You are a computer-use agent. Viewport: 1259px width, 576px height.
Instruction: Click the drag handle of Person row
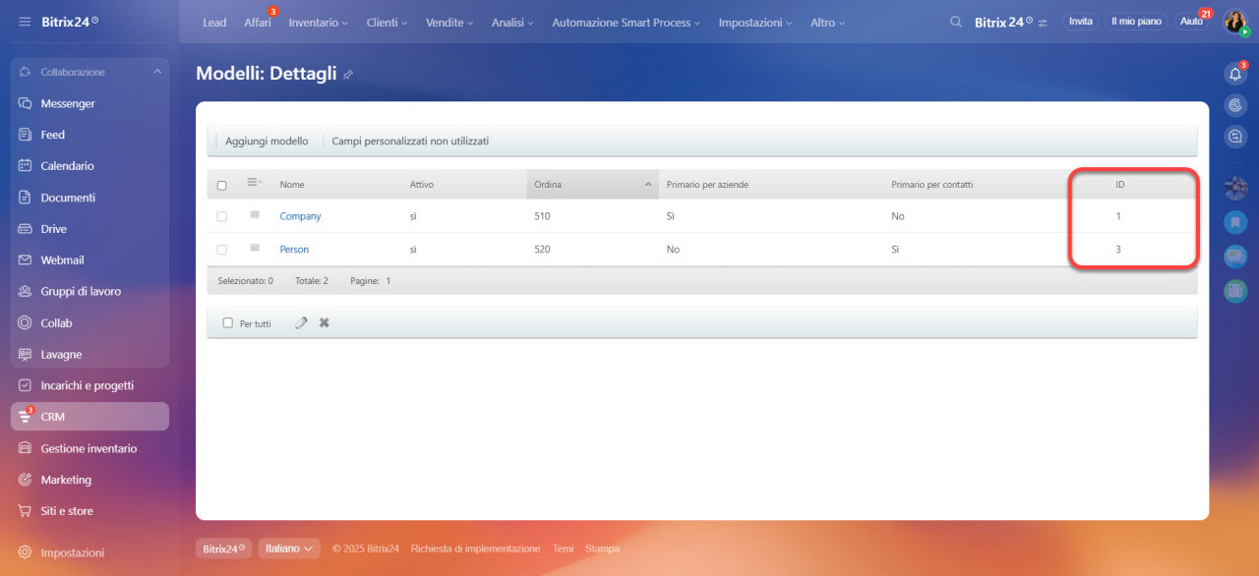tap(254, 249)
